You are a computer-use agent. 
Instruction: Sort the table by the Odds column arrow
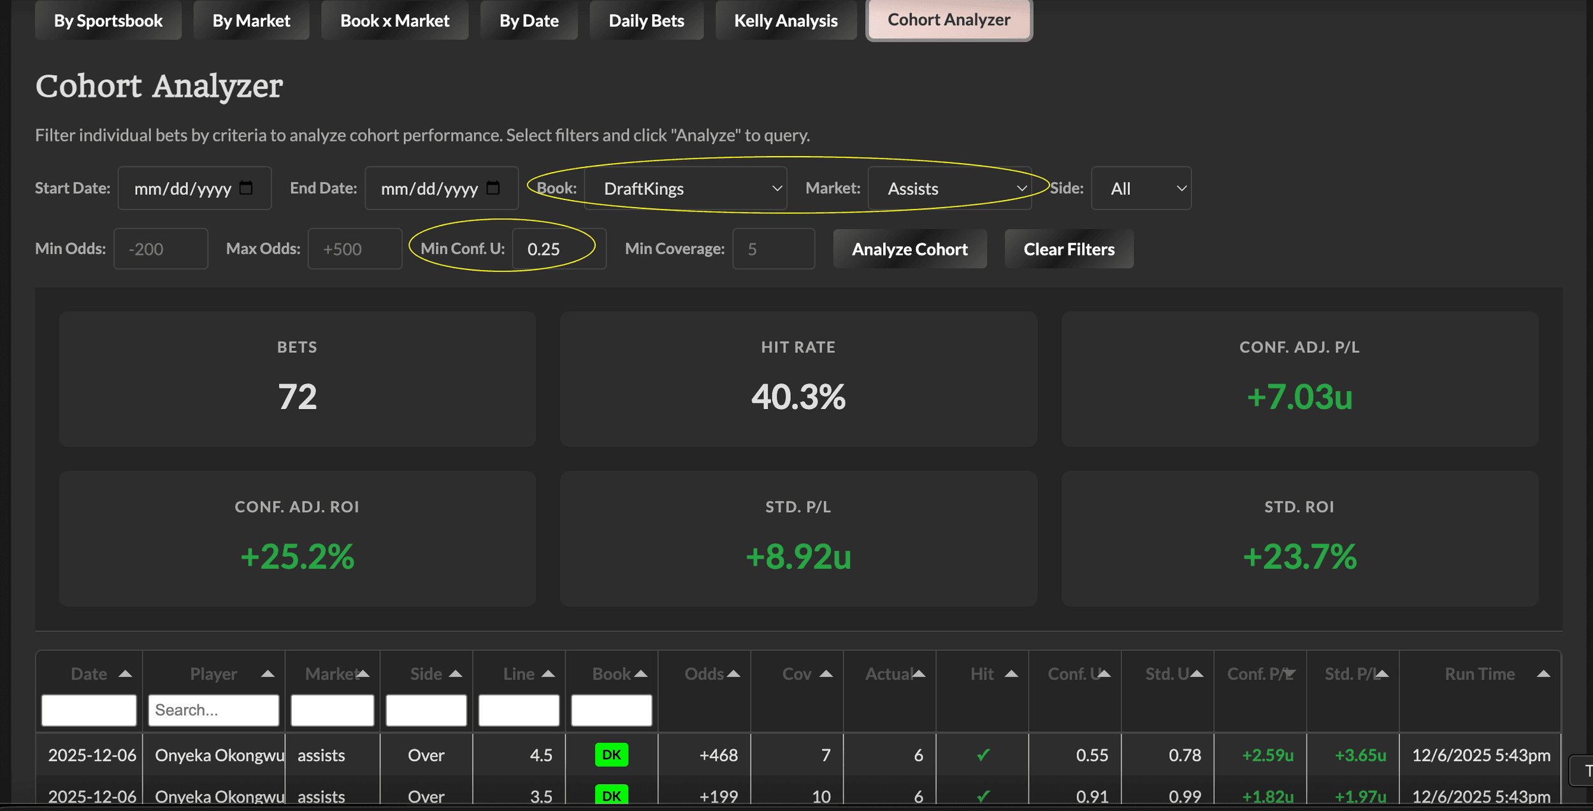[733, 674]
